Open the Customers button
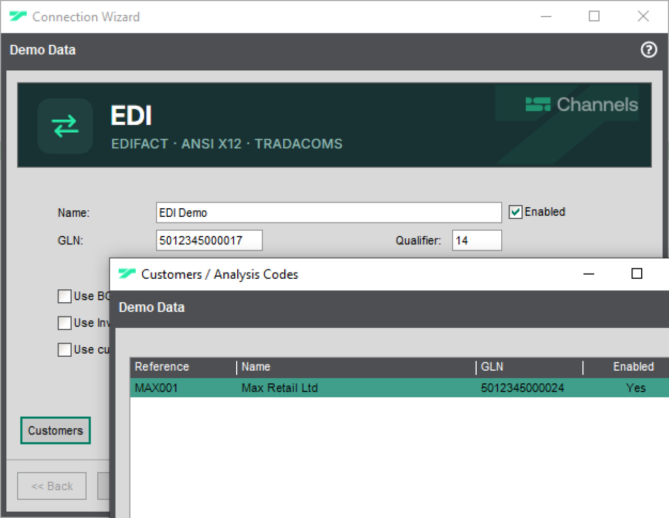This screenshot has width=669, height=518. click(x=55, y=430)
